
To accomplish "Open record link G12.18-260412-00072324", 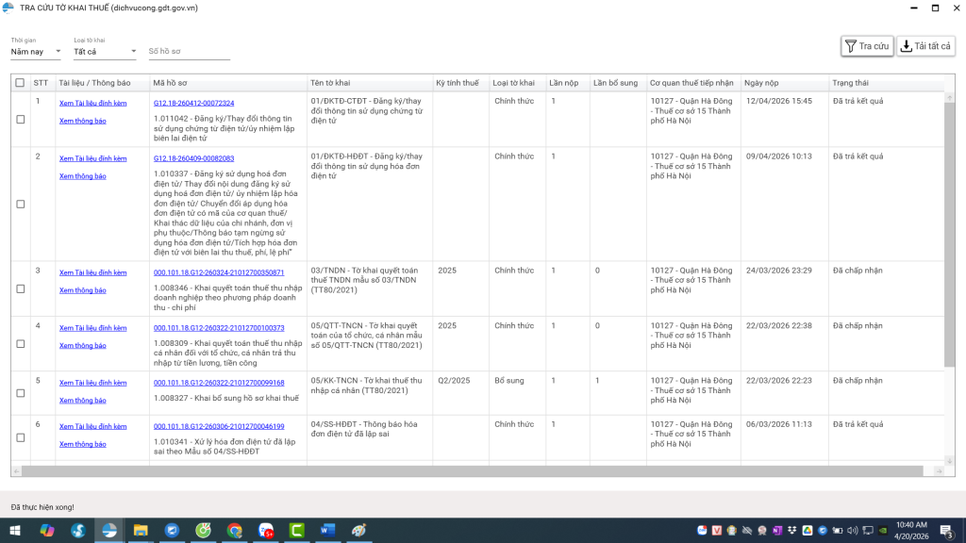I will coord(193,103).
